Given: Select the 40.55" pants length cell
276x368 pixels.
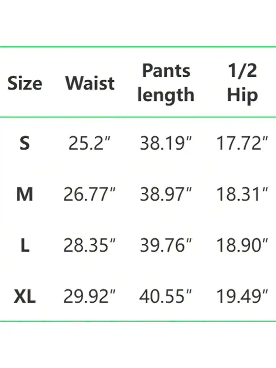Looking at the screenshot, I should 165,297.
